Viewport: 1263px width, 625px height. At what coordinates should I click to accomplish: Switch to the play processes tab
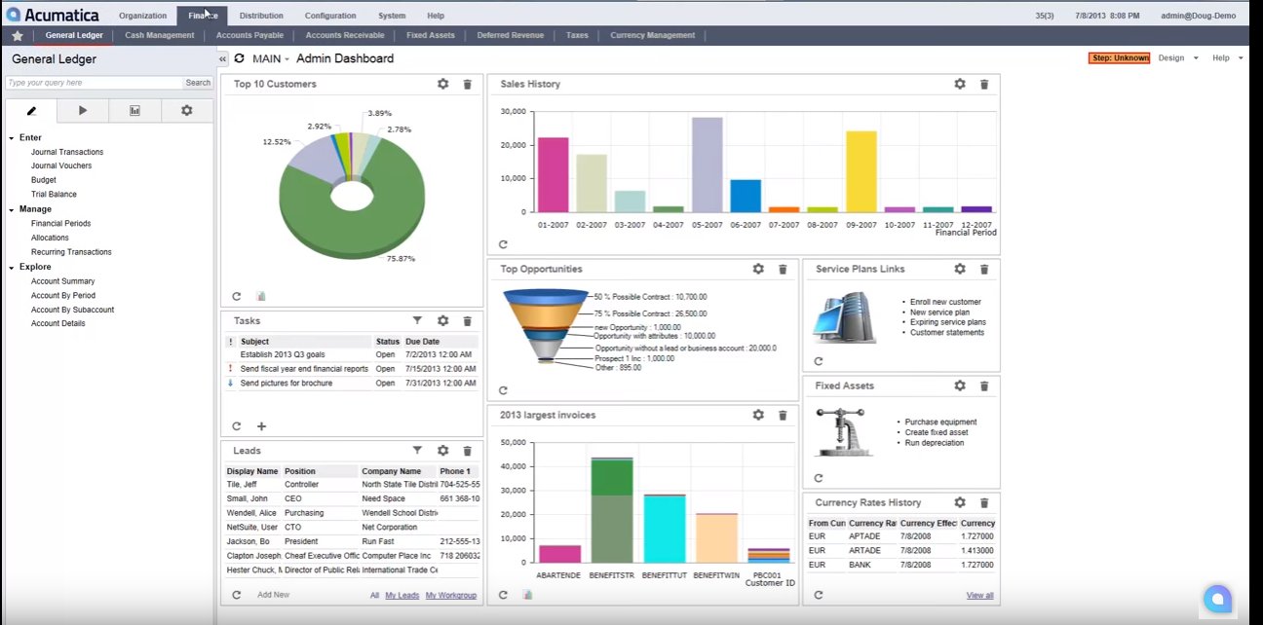pos(83,110)
